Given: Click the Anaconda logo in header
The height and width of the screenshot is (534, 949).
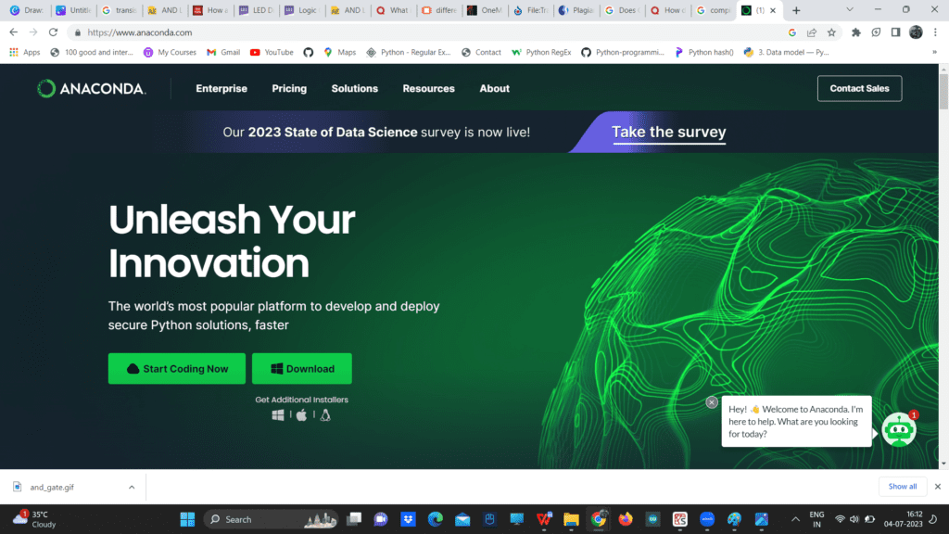Looking at the screenshot, I should (x=92, y=88).
